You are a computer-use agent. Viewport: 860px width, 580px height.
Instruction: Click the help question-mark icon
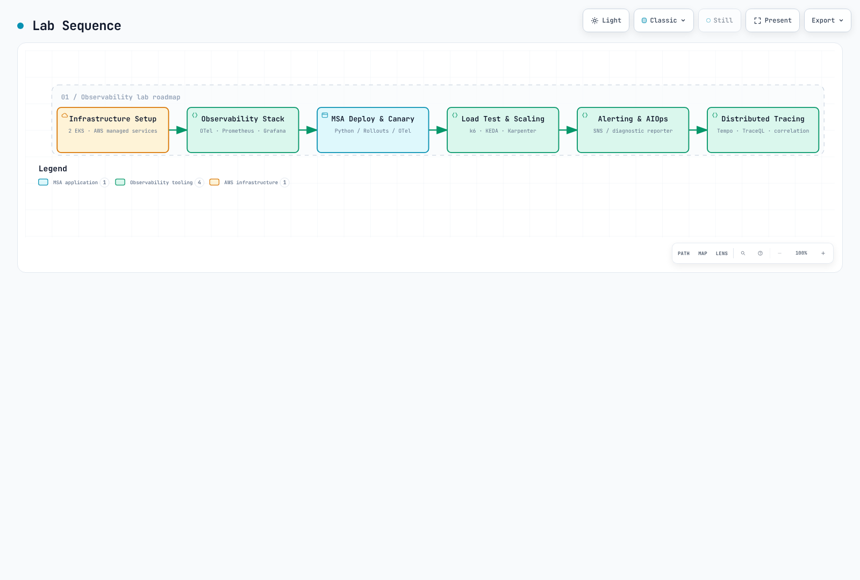(x=760, y=253)
